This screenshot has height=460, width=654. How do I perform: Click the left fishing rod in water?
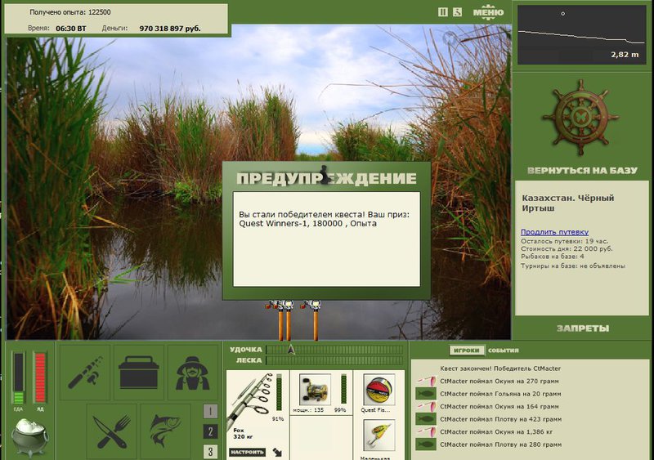pyautogui.click(x=280, y=319)
